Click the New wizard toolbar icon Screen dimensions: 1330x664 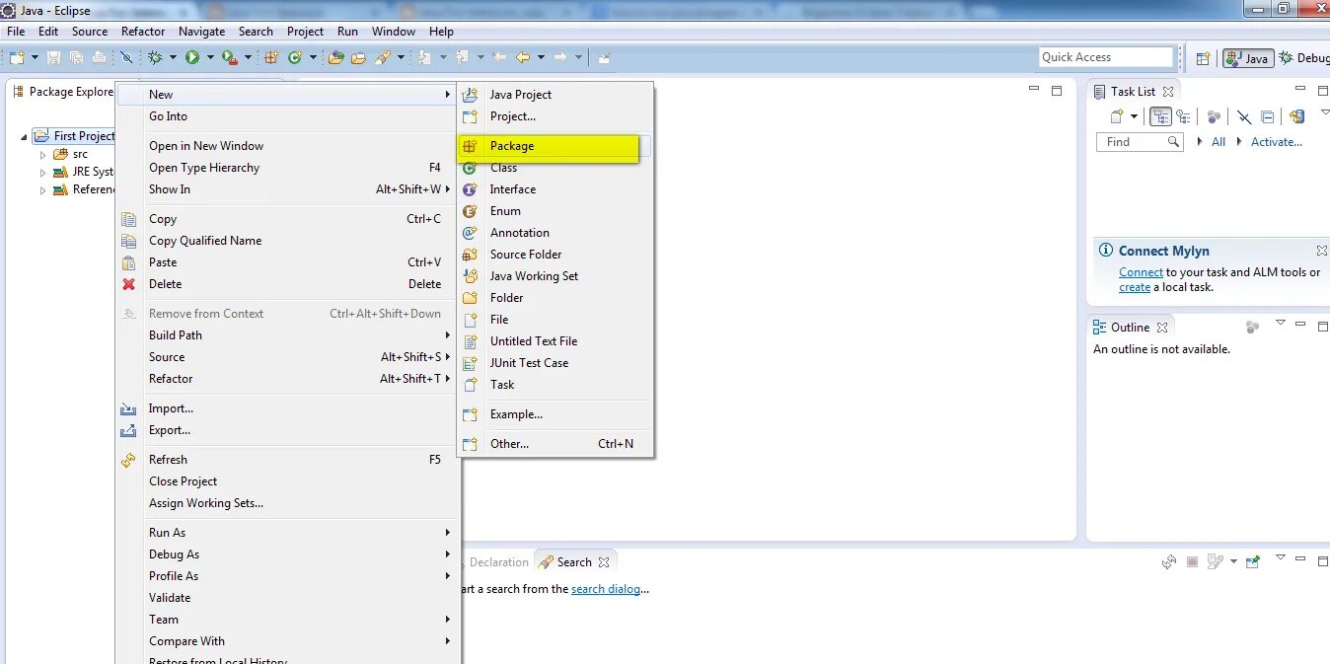[17, 57]
